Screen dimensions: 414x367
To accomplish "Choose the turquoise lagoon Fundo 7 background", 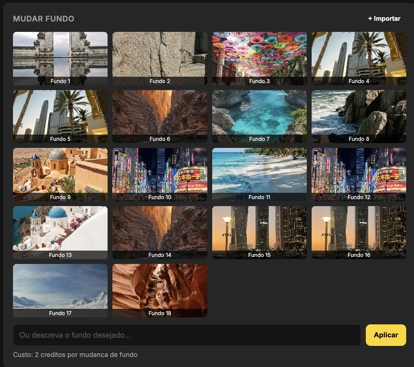I will click(259, 116).
